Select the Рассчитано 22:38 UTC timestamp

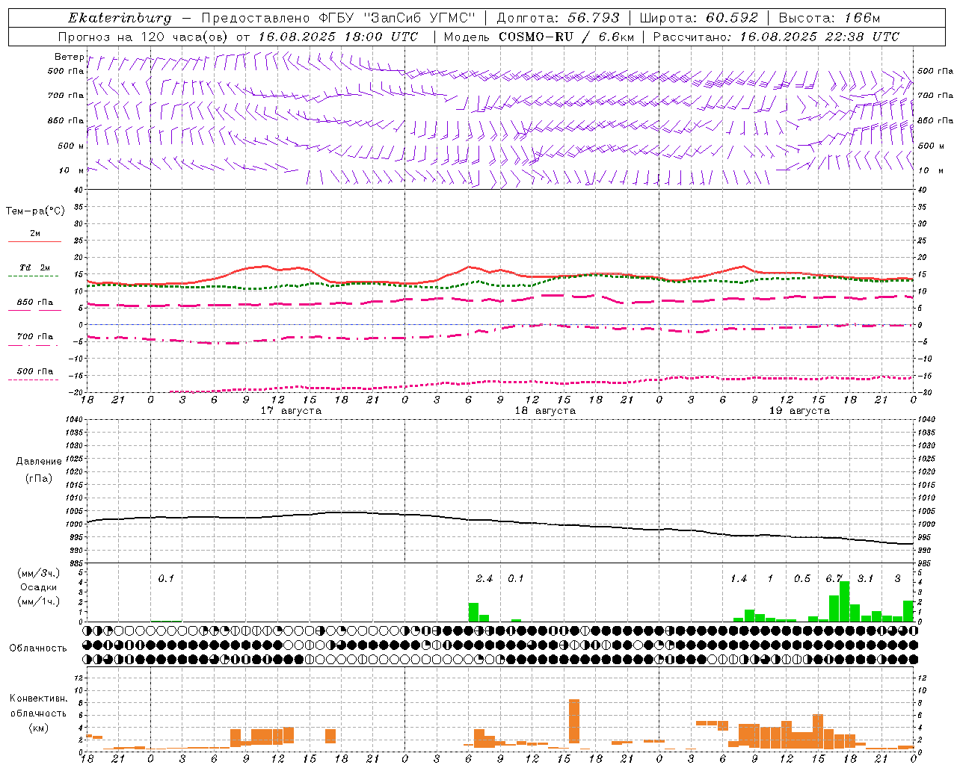click(776, 37)
